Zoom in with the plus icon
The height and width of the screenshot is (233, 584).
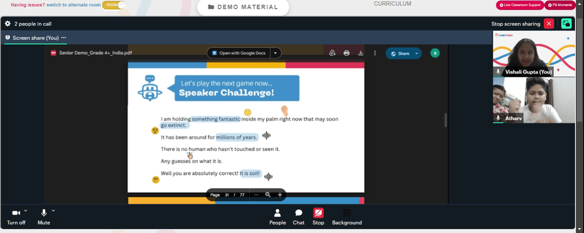coord(280,195)
